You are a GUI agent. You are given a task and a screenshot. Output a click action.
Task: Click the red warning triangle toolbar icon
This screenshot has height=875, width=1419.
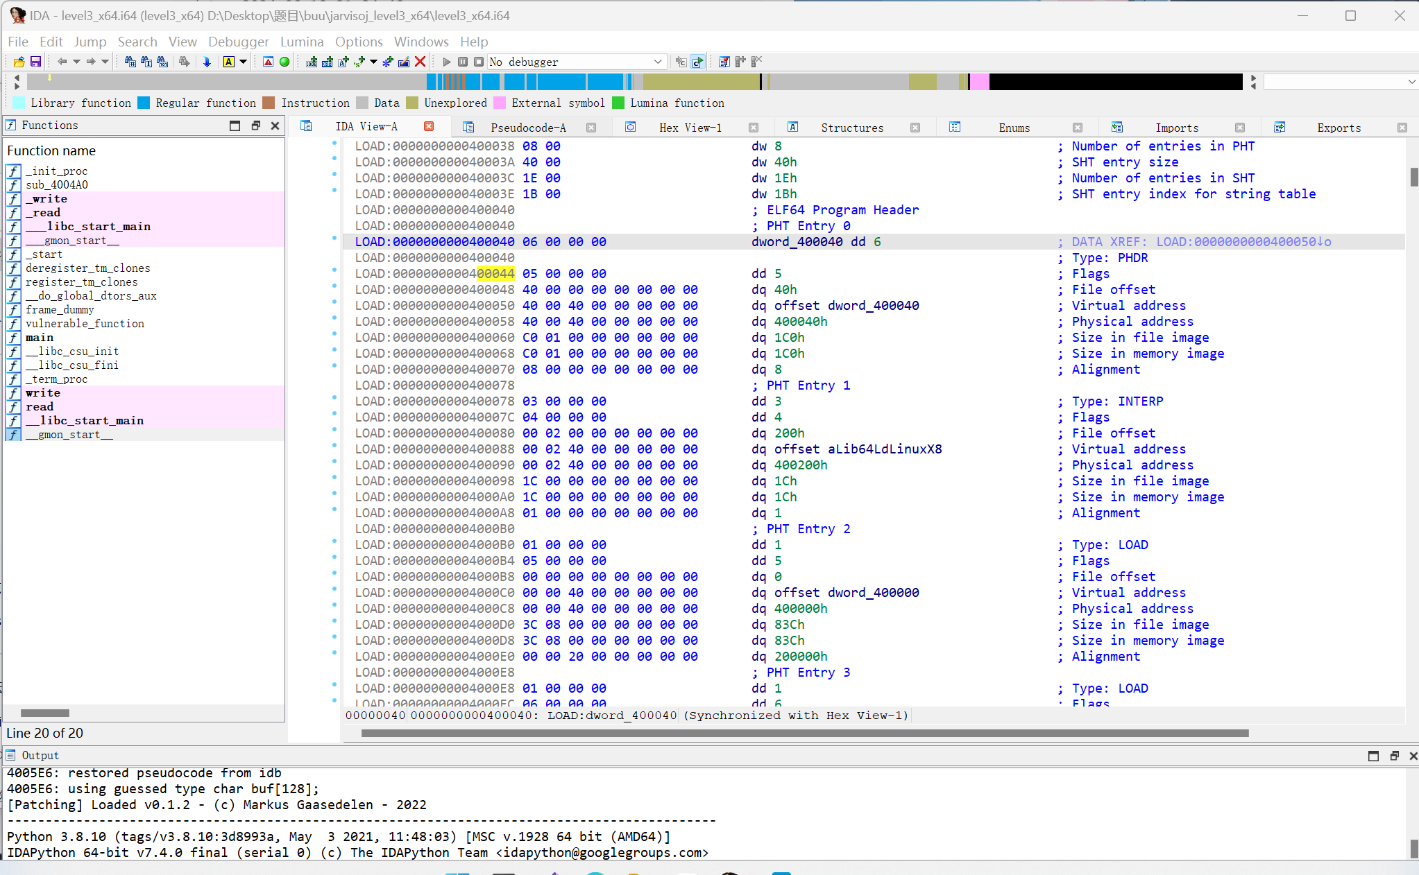point(268,62)
